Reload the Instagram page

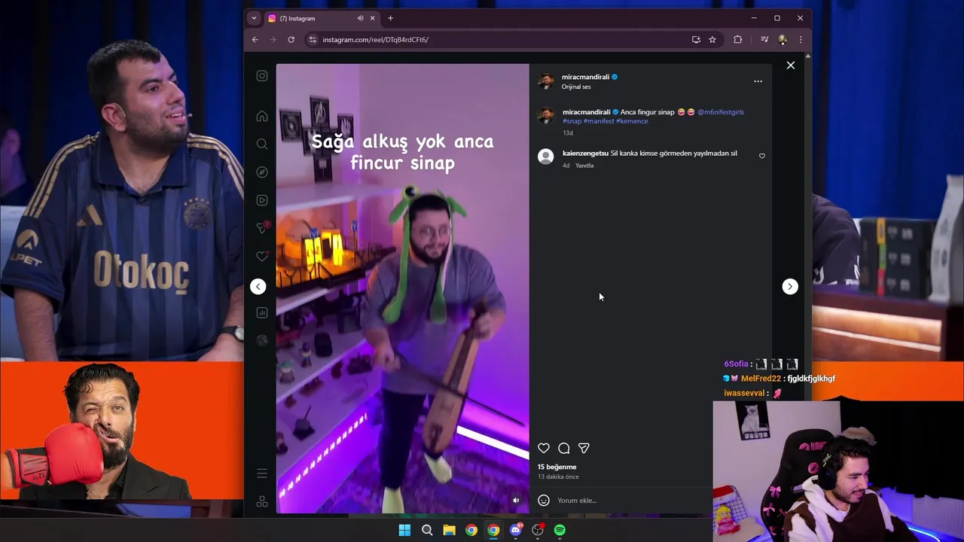(x=291, y=39)
